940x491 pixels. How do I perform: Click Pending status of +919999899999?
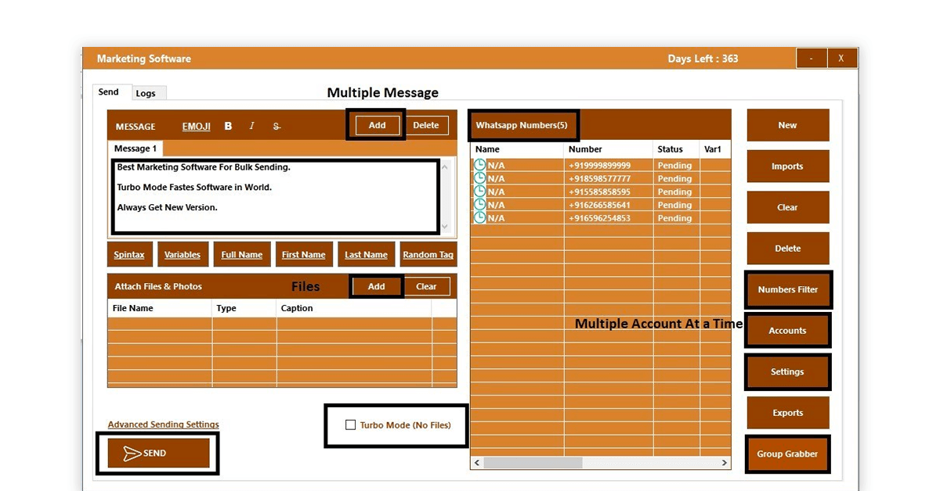point(674,166)
